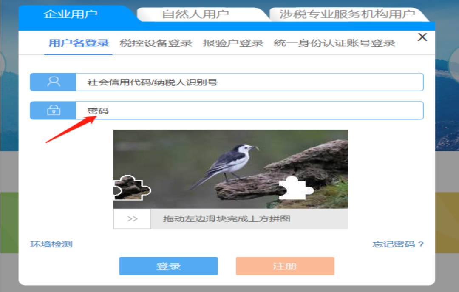The image size is (459, 292).
Task: Select 用户名登录 login method
Action: coord(79,43)
